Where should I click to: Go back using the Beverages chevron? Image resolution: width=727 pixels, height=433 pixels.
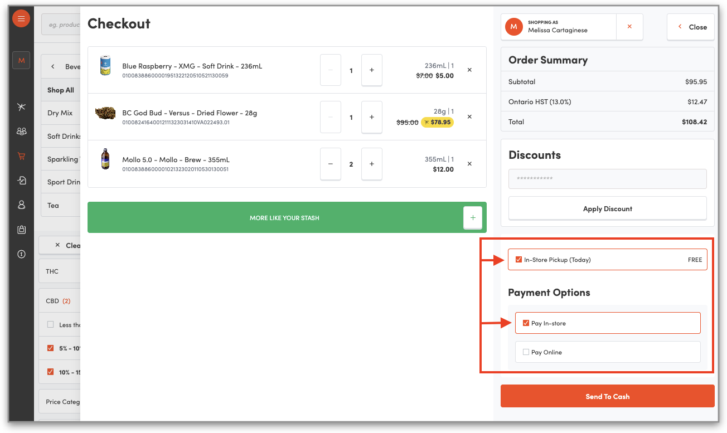(53, 67)
